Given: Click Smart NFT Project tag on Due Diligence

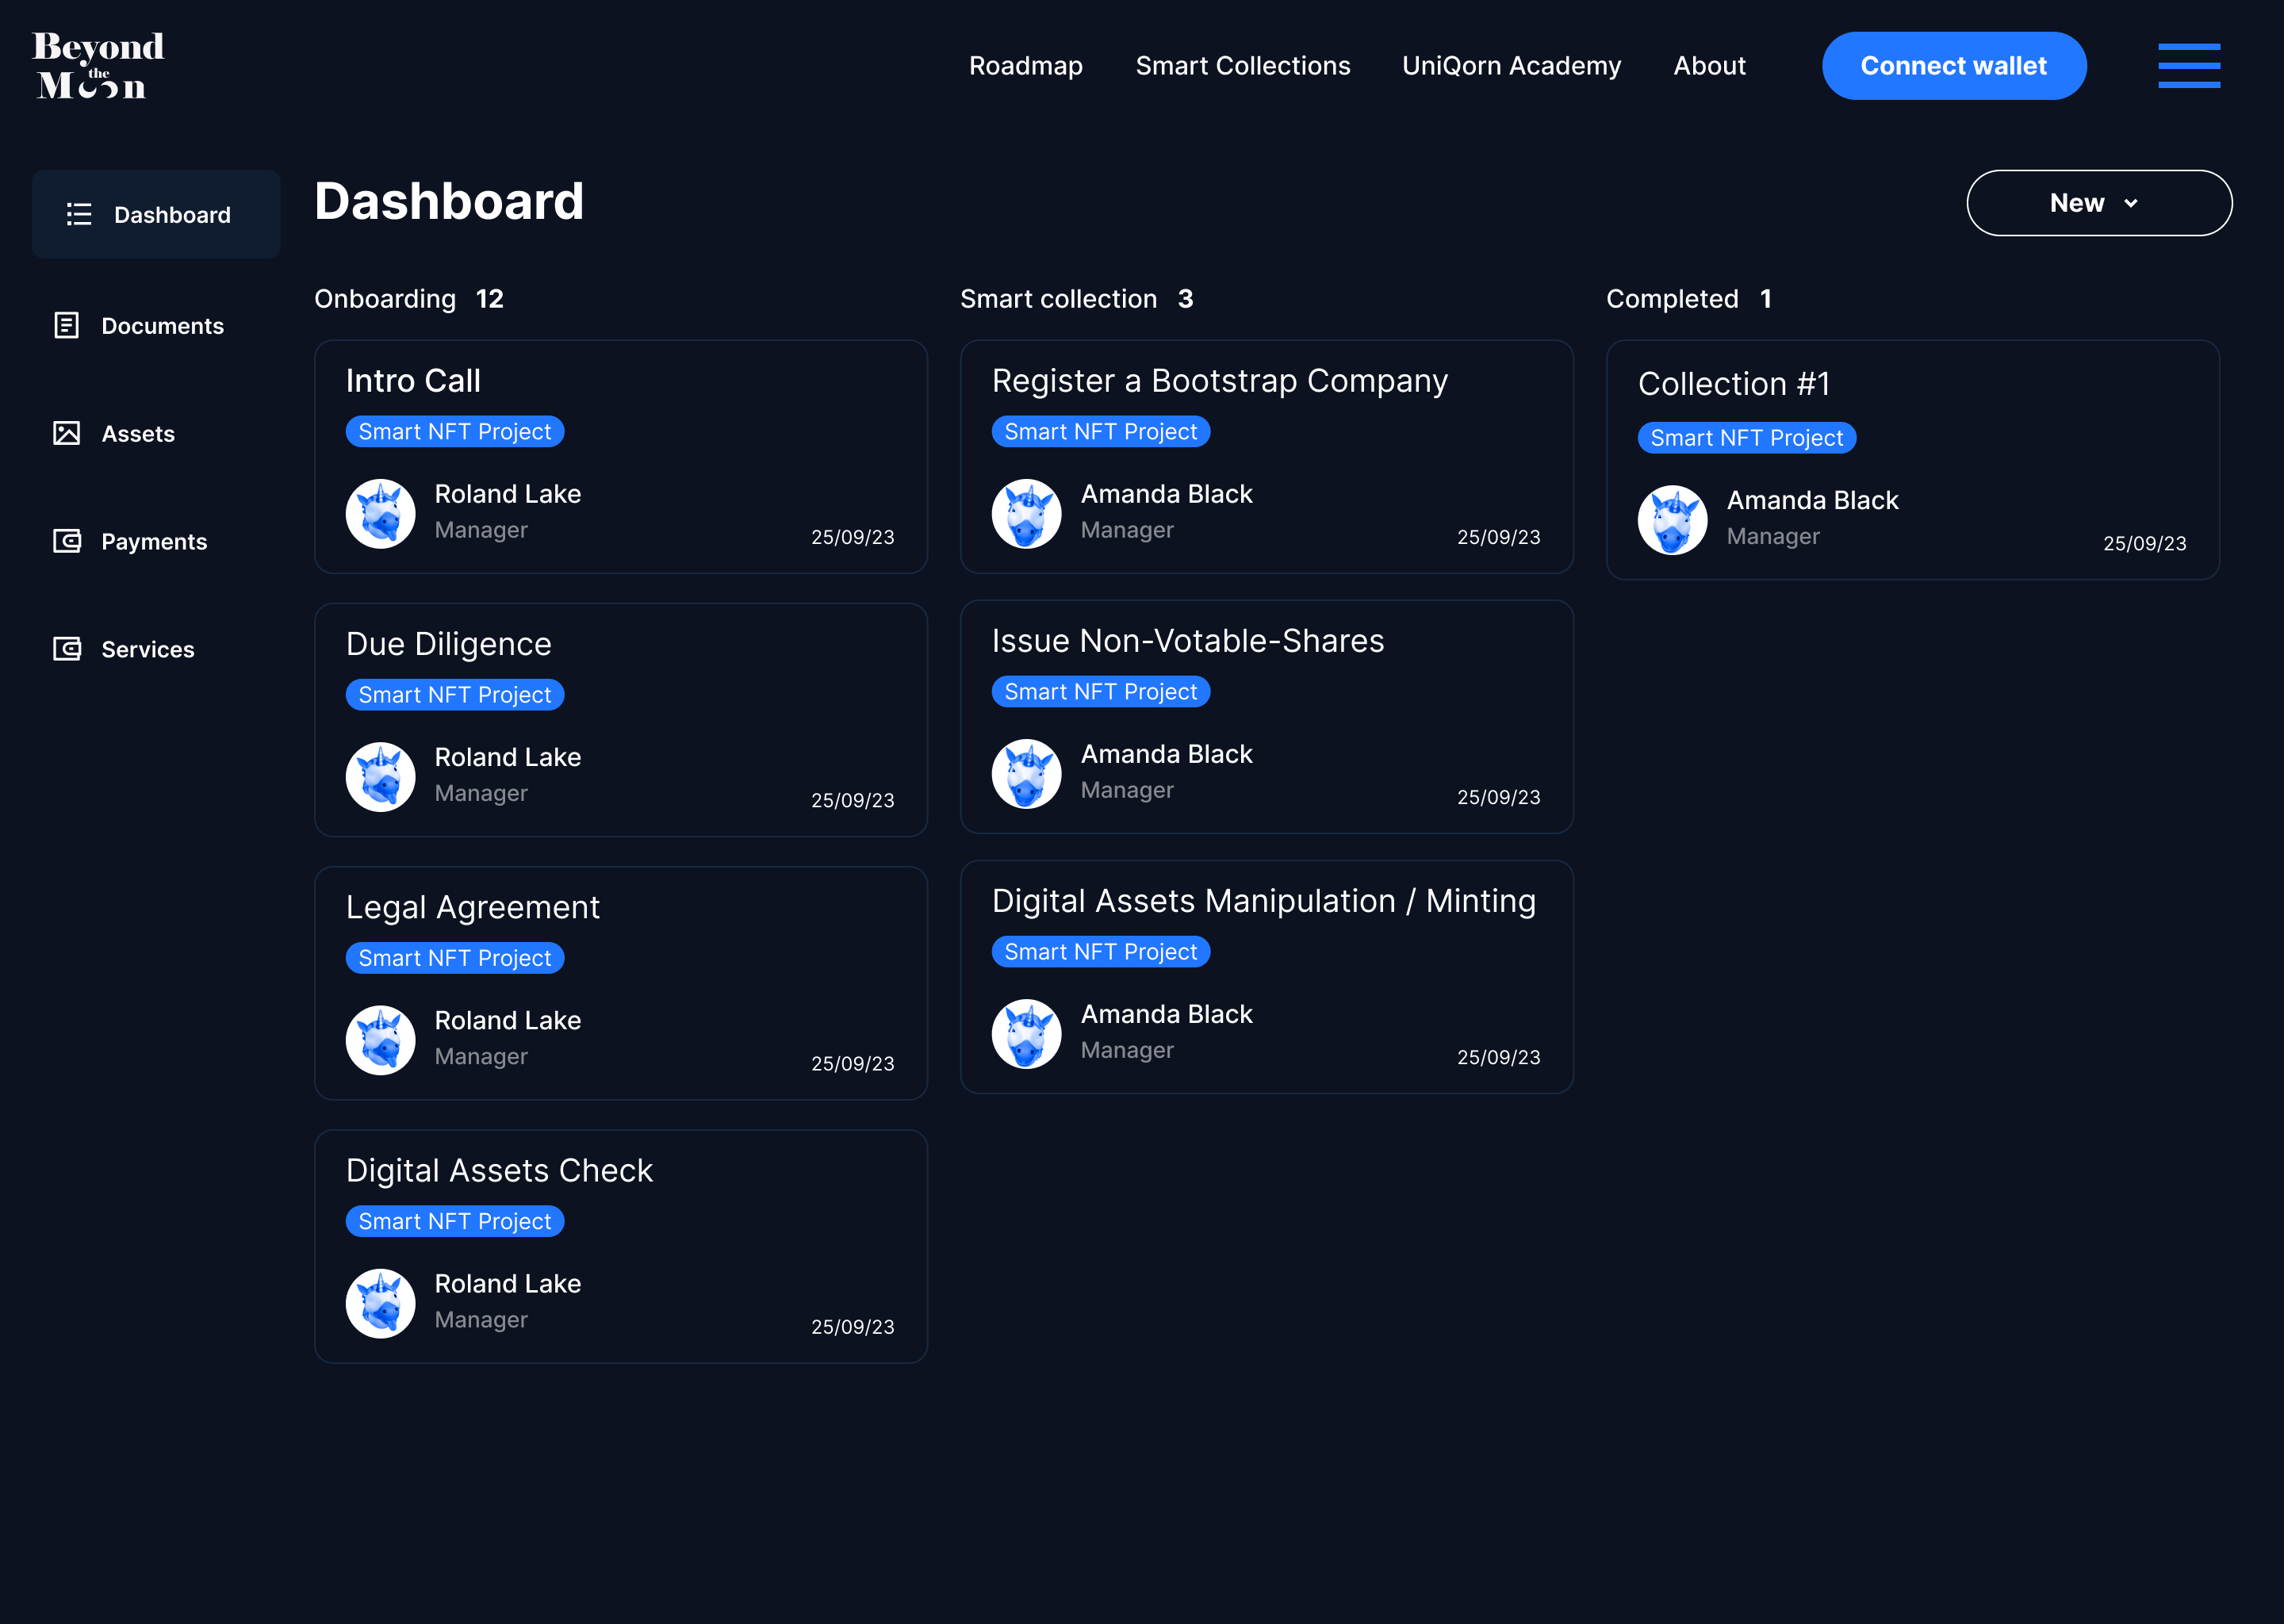Looking at the screenshot, I should point(455,694).
